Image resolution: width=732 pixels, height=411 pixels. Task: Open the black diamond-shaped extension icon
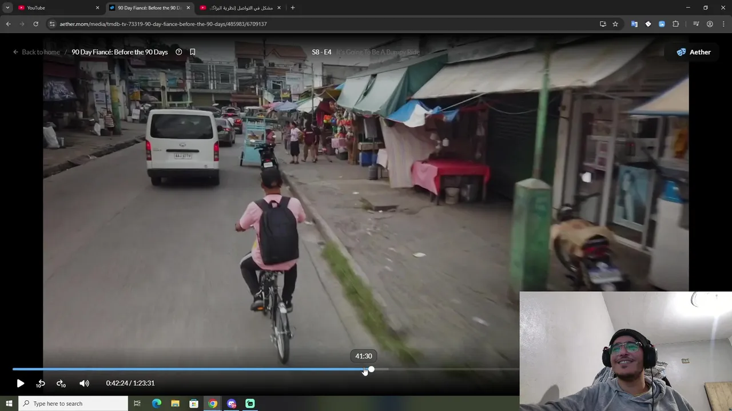648,24
